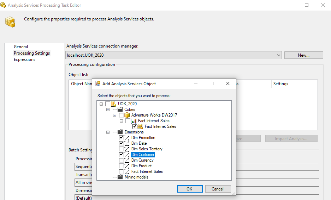Click the Cubes folder icon
The image size is (331, 200).
(120, 110)
